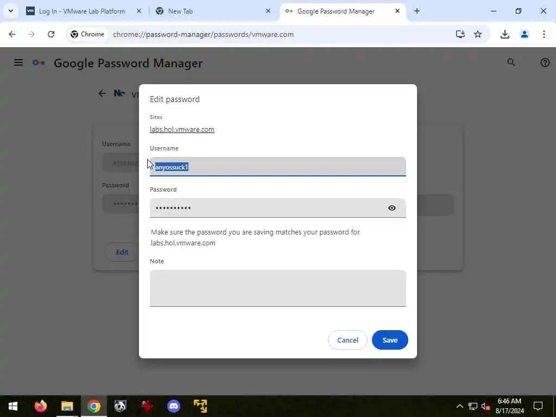The image size is (556, 417).
Task: Open the yellow network-diagram taskbar app
Action: coord(200,406)
